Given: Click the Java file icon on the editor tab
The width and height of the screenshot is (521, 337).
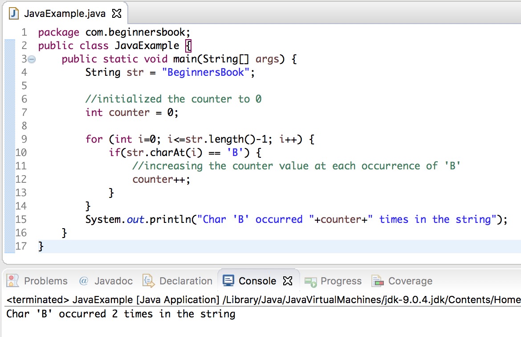Looking at the screenshot, I should pos(14,13).
